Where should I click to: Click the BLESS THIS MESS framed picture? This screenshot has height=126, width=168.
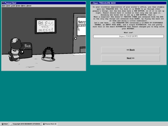click(46, 26)
